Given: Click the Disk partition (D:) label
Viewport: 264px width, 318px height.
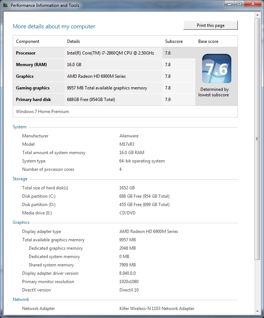Looking at the screenshot, I should [x=39, y=204].
